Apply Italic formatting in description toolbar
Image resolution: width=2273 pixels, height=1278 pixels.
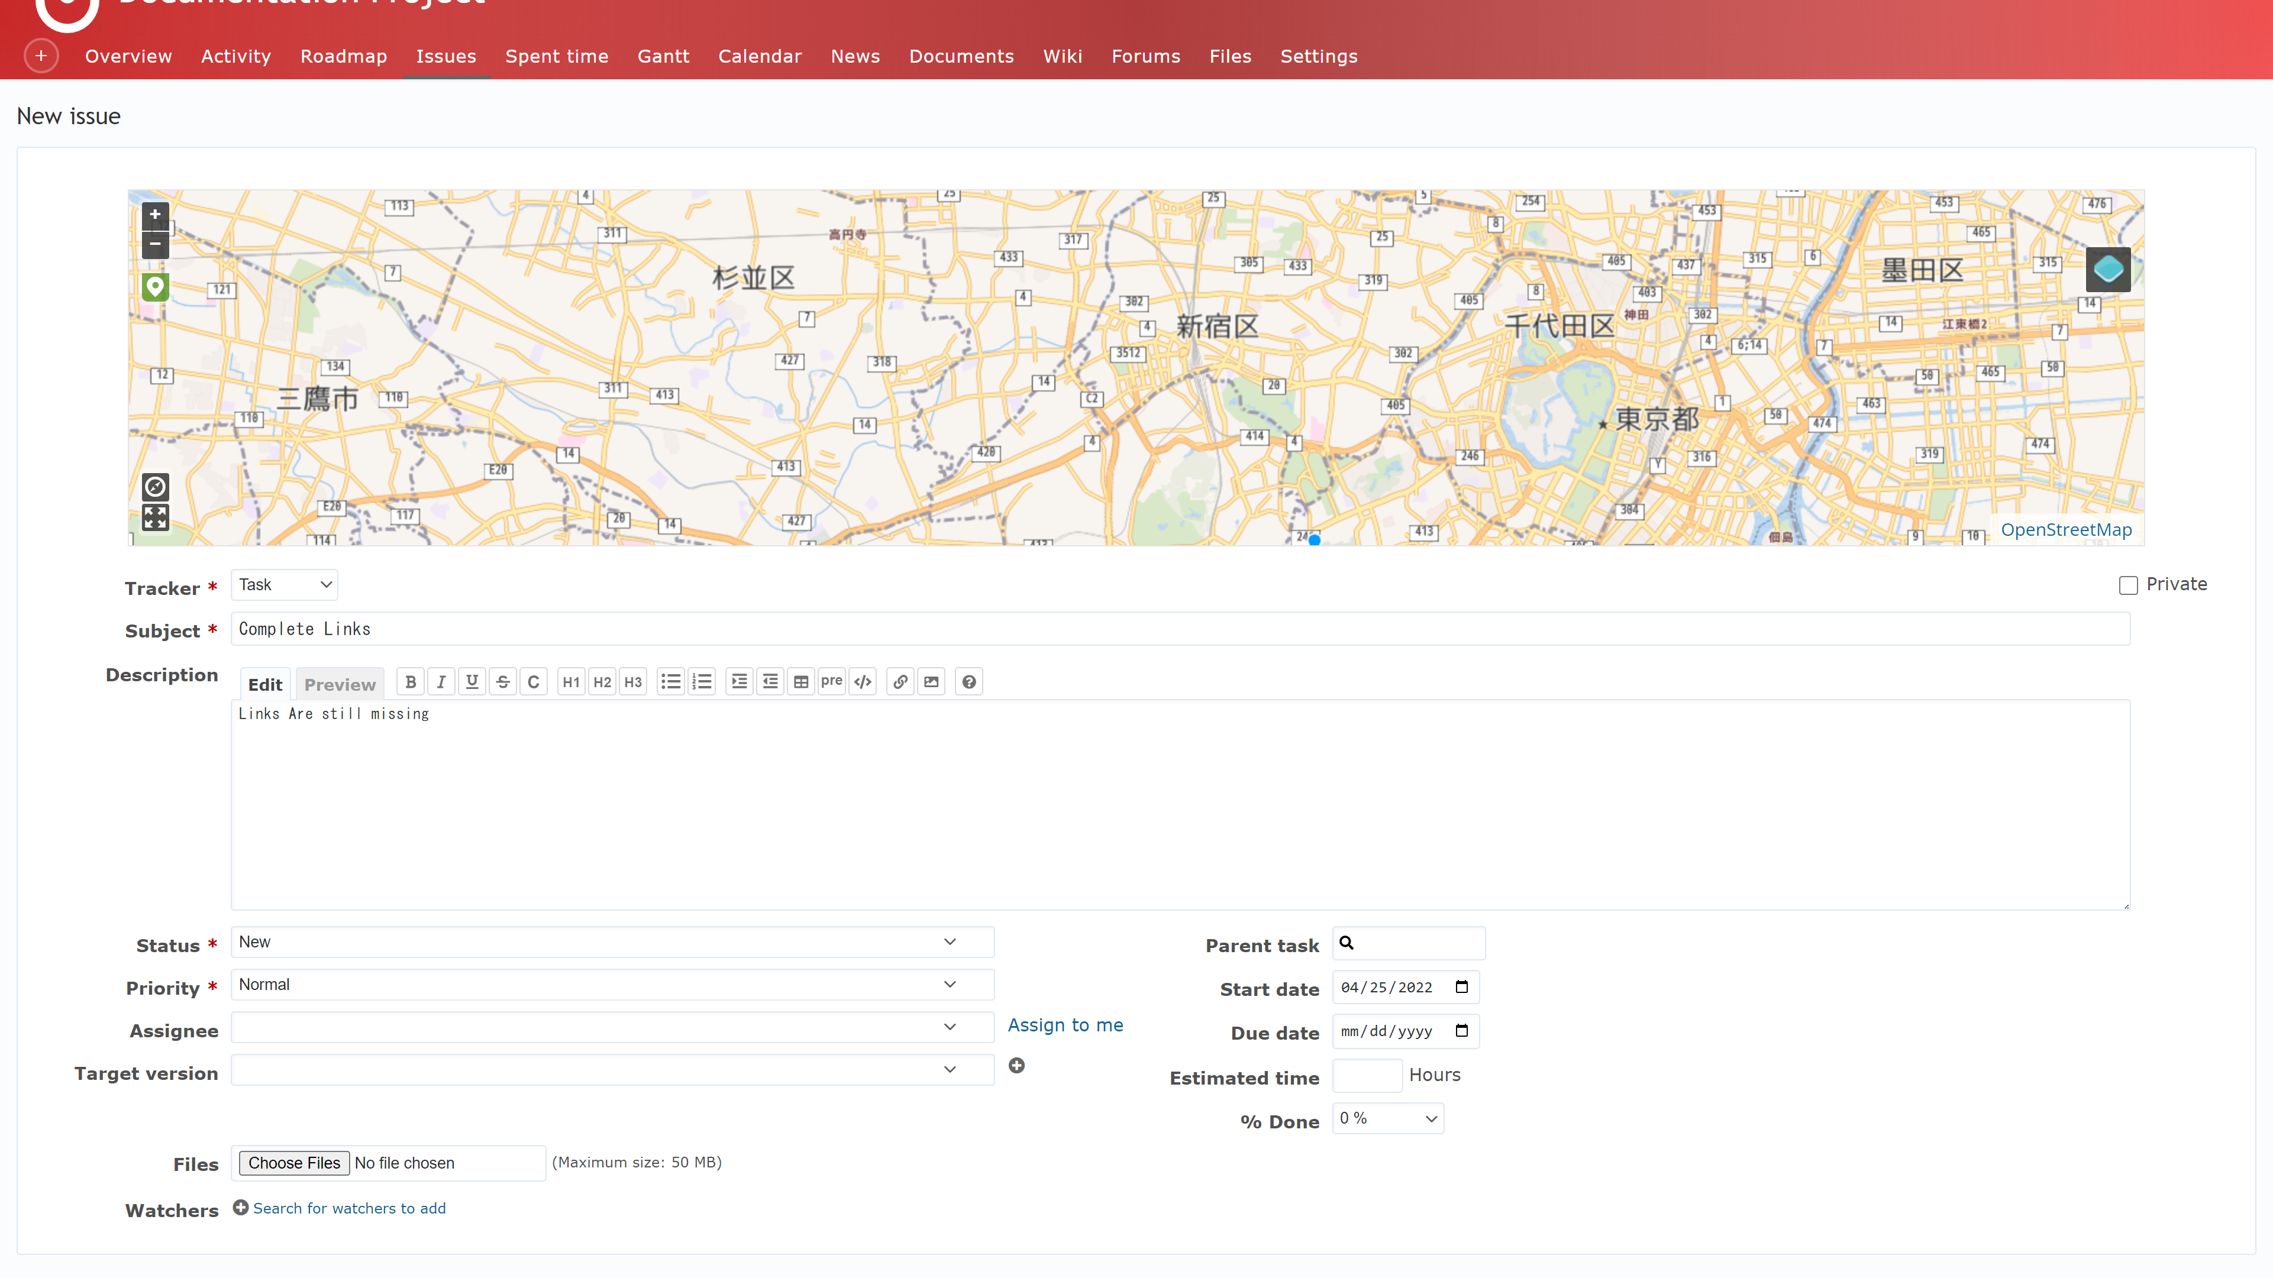tap(441, 682)
